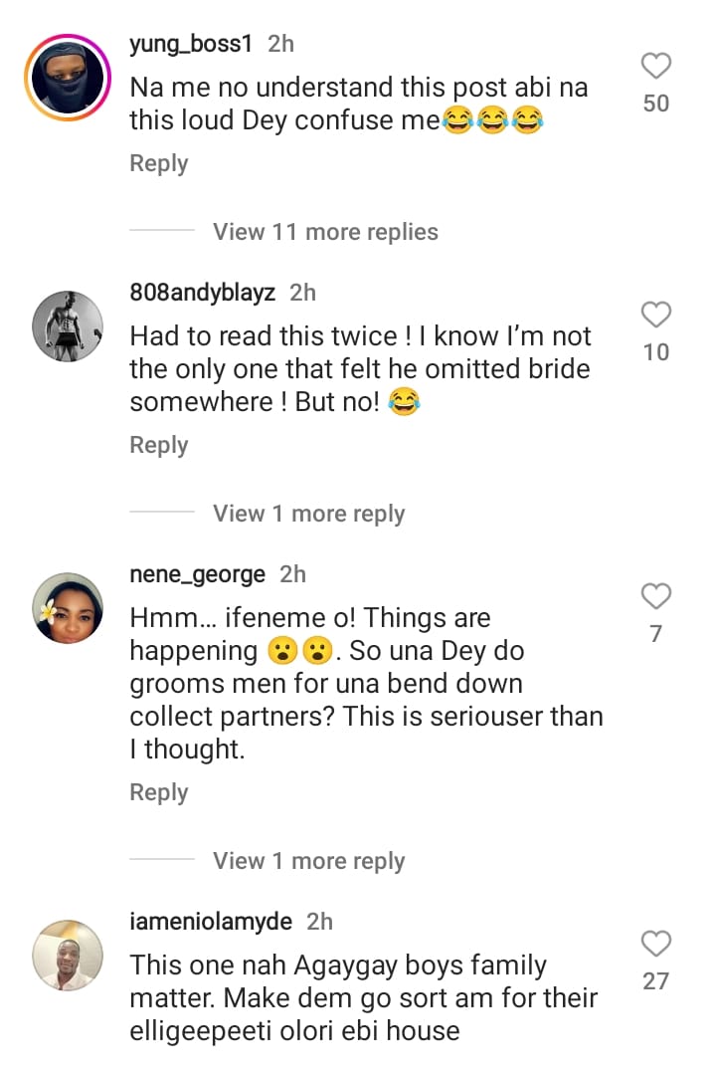
Task: Like yung_boss1's comment with the heart
Action: click(655, 67)
